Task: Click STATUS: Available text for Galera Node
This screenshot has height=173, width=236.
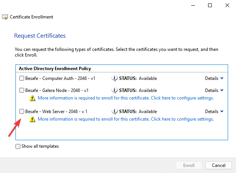Action: click(138, 90)
